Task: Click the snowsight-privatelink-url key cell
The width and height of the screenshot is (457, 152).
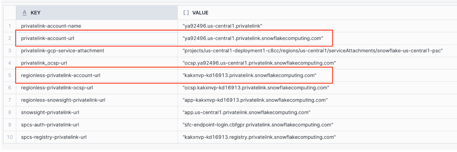Action: pos(50,112)
